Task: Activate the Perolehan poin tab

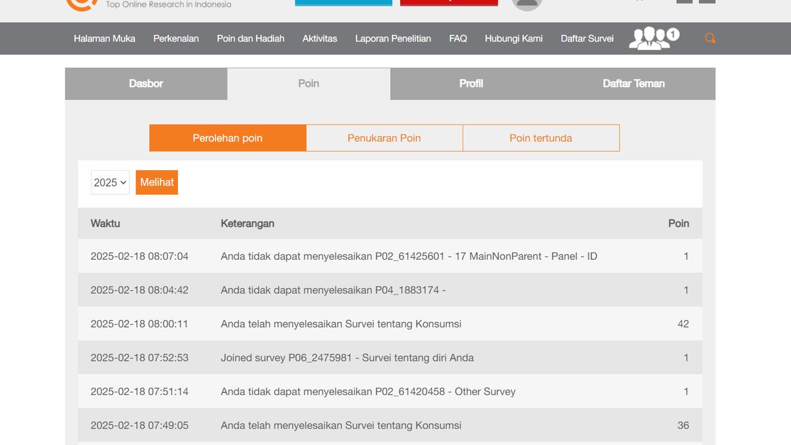Action: point(227,138)
